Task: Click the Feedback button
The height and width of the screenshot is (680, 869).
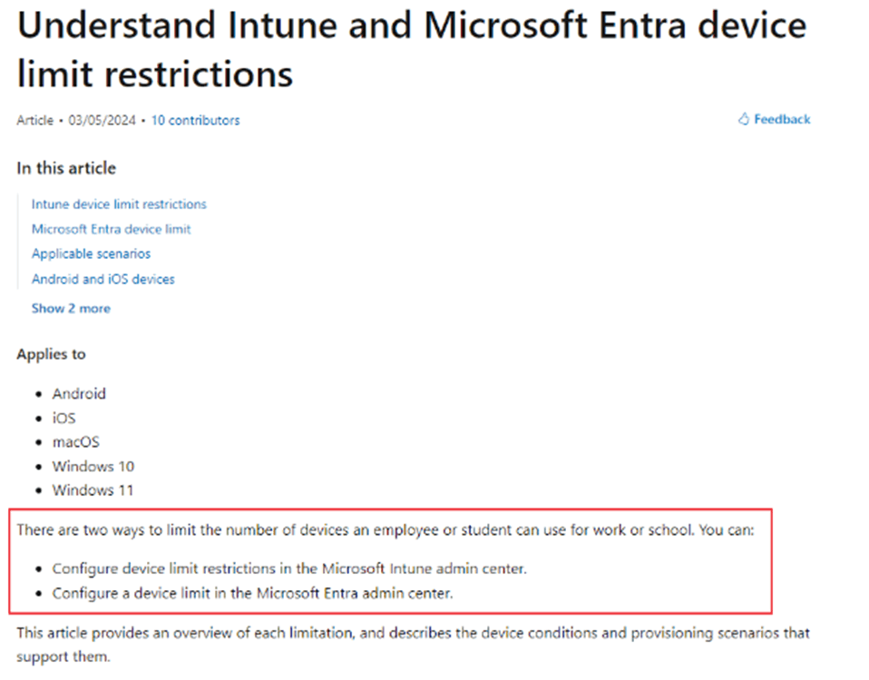Action: coord(780,119)
